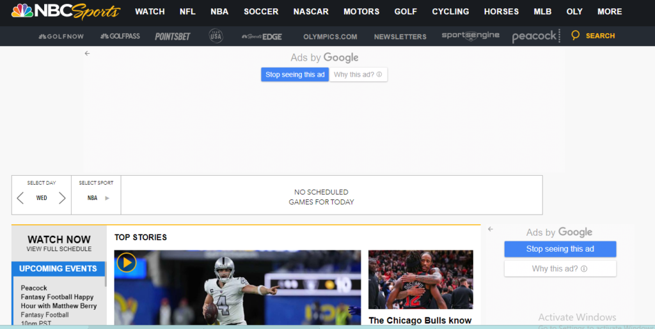Image resolution: width=655 pixels, height=329 pixels.
Task: Open the WATCH menu
Action: coord(150,11)
